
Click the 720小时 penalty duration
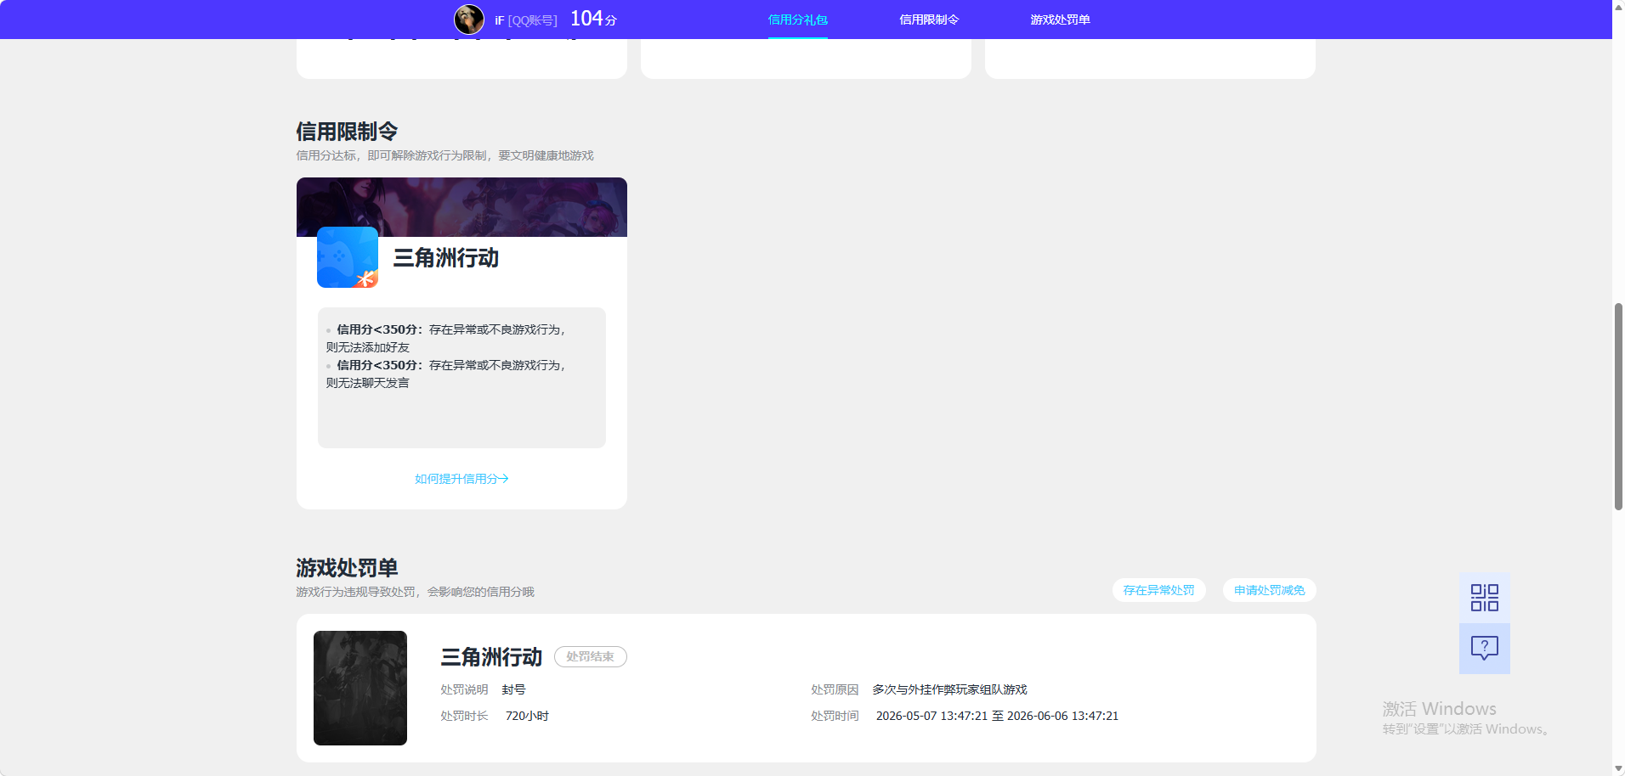click(x=527, y=716)
